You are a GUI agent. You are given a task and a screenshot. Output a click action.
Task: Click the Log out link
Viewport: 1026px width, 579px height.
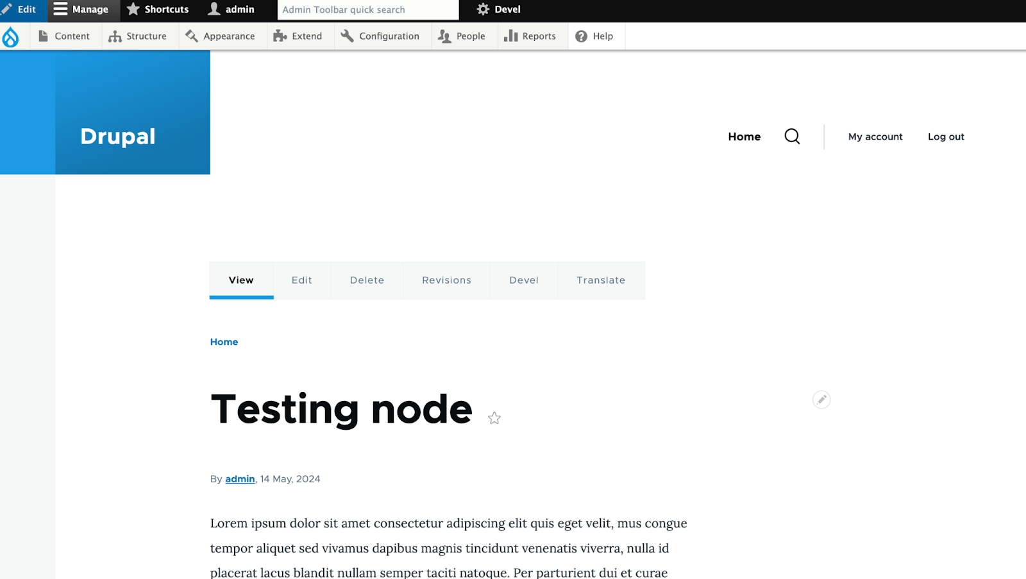(x=946, y=136)
